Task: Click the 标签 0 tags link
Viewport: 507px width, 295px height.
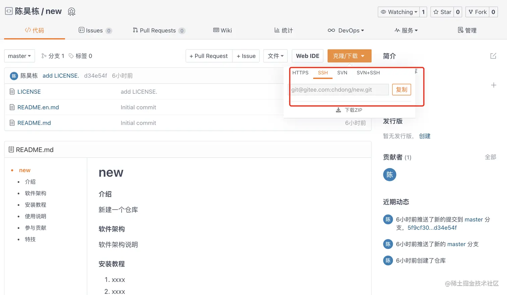Action: click(80, 56)
